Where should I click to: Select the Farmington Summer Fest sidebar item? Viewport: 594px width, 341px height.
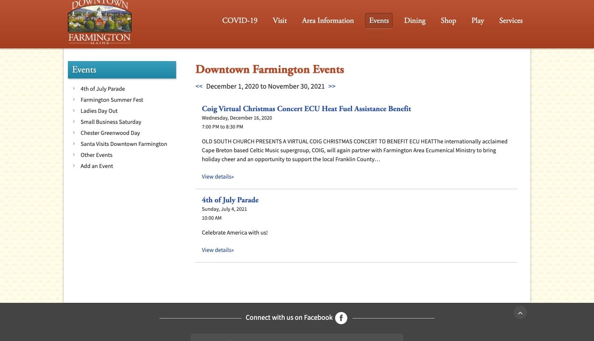click(112, 100)
